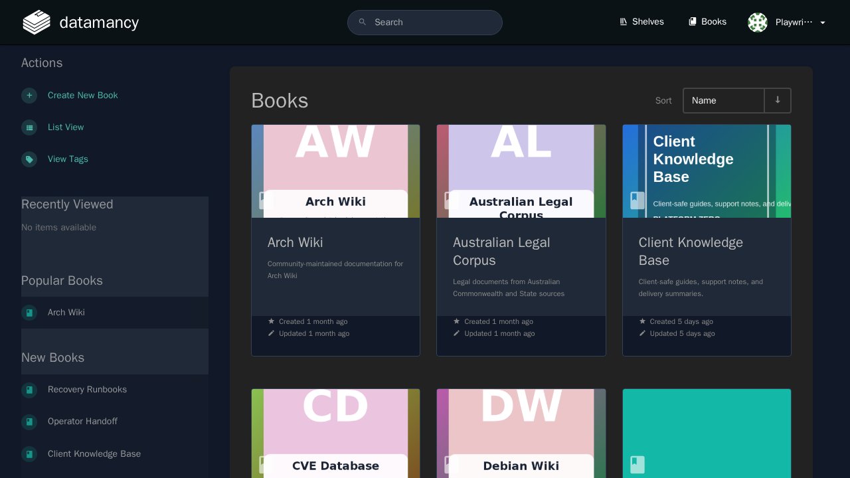The width and height of the screenshot is (850, 478).
Task: Click the datamancy stacked books logo
Action: (x=37, y=22)
